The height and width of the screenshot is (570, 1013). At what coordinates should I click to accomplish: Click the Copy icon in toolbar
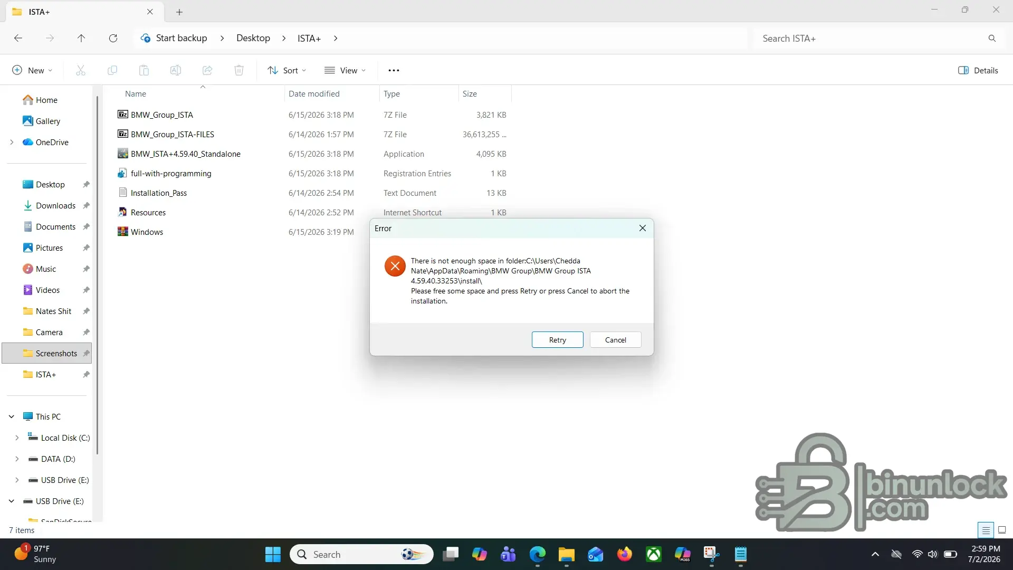coord(112,70)
